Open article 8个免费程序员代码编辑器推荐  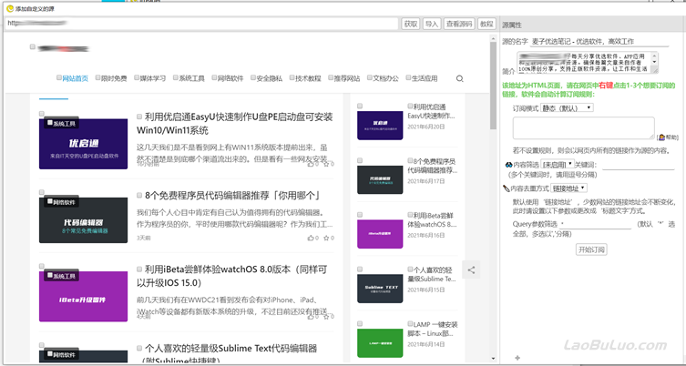(232, 196)
